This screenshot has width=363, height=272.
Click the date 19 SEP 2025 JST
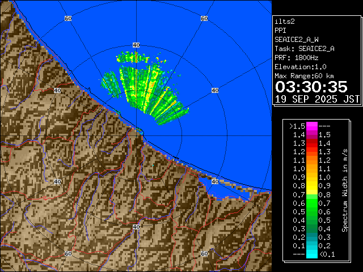317,99
